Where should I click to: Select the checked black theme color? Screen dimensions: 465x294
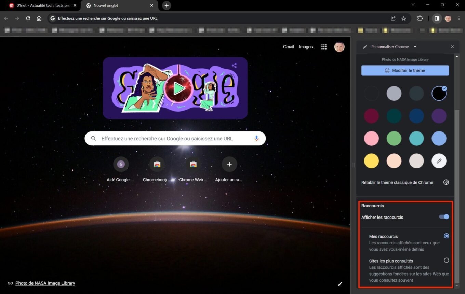439,93
